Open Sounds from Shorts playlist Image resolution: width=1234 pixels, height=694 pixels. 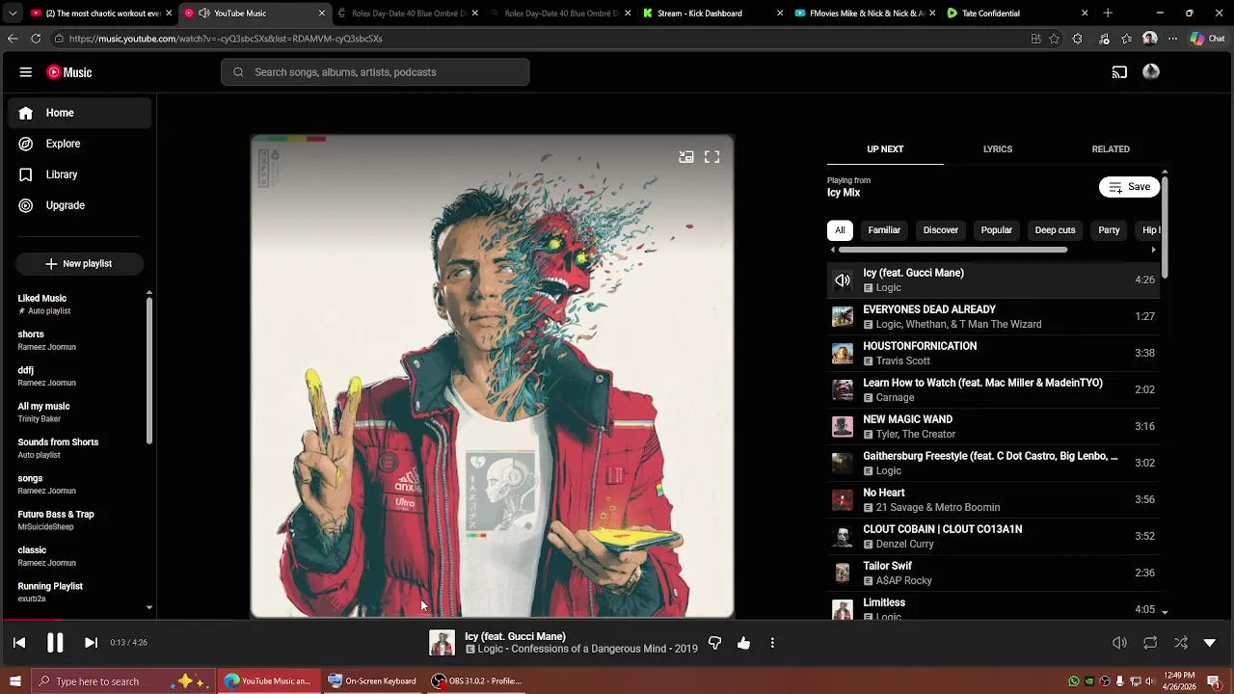coord(77,447)
